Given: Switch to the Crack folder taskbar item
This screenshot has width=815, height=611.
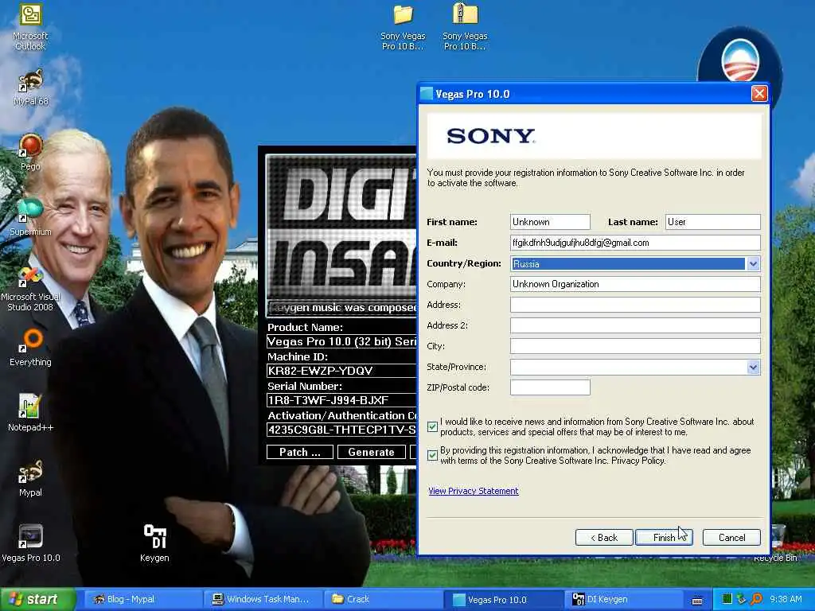Looking at the screenshot, I should coord(383,599).
